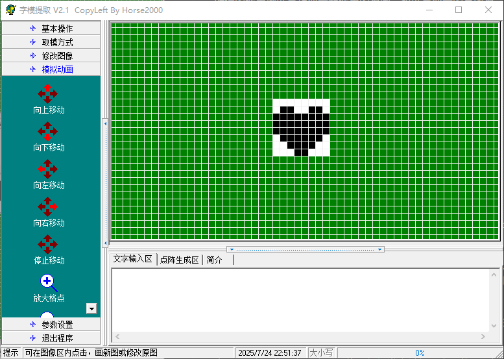Click the application icon in the title bar
Image resolution: width=504 pixels, height=359 pixels.
pos(11,10)
